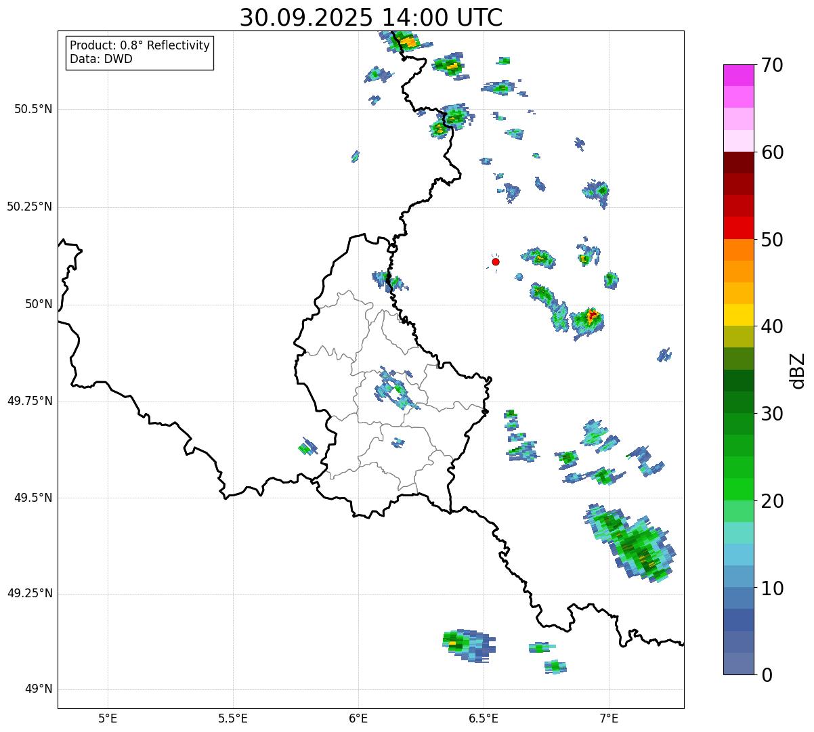
Task: Click the red radar site marker
Action: [x=496, y=261]
